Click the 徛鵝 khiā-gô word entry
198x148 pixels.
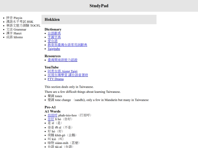62,135
